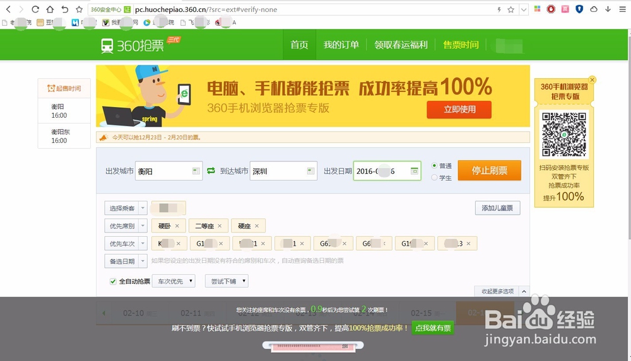The width and height of the screenshot is (631, 361).
Task: Collapse options with the up chevron
Action: [x=524, y=291]
